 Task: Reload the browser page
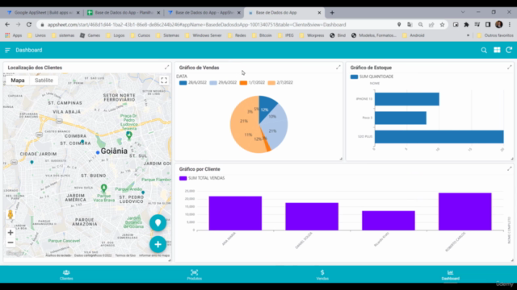(x=29, y=25)
